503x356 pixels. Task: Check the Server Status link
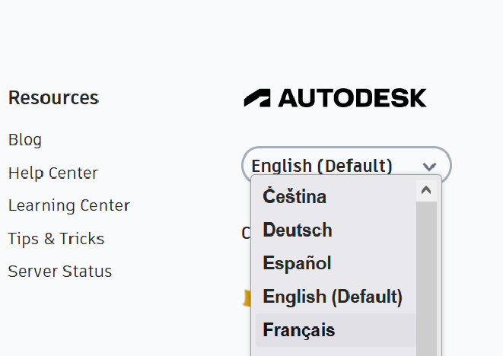tap(60, 272)
